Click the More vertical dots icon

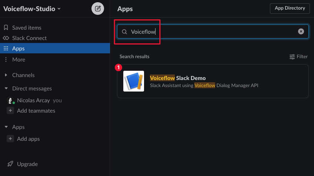6,60
